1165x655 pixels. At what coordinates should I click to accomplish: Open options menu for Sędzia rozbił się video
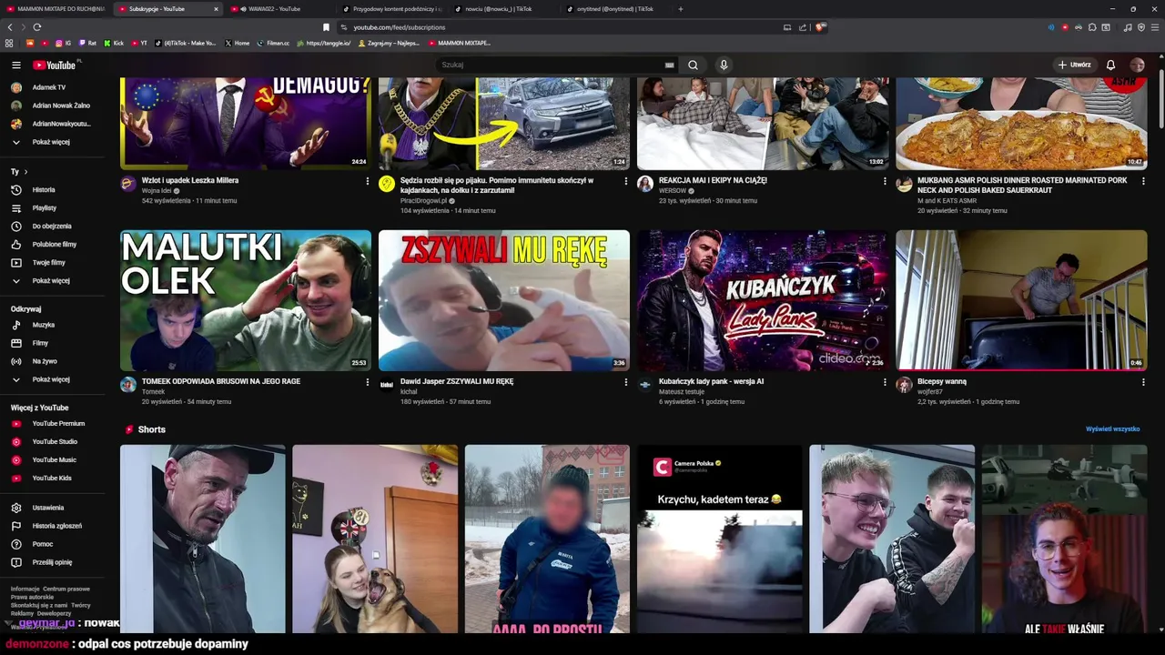[x=626, y=181]
